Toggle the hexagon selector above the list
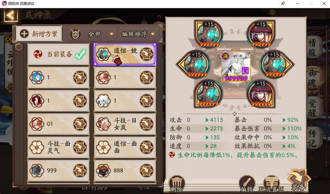This screenshot has width=330, height=194. pos(19,47)
